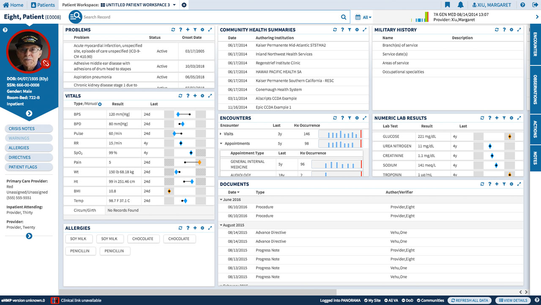Expand patient demographics down arrow
Screen dimensions: 541x305
pyautogui.click(x=29, y=113)
